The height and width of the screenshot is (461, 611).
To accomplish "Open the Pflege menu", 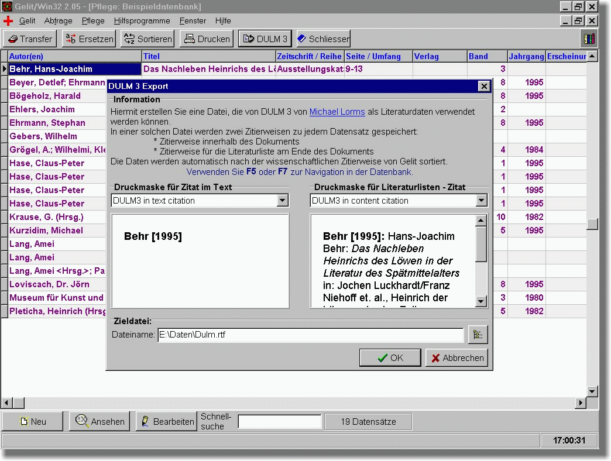I will (x=93, y=21).
